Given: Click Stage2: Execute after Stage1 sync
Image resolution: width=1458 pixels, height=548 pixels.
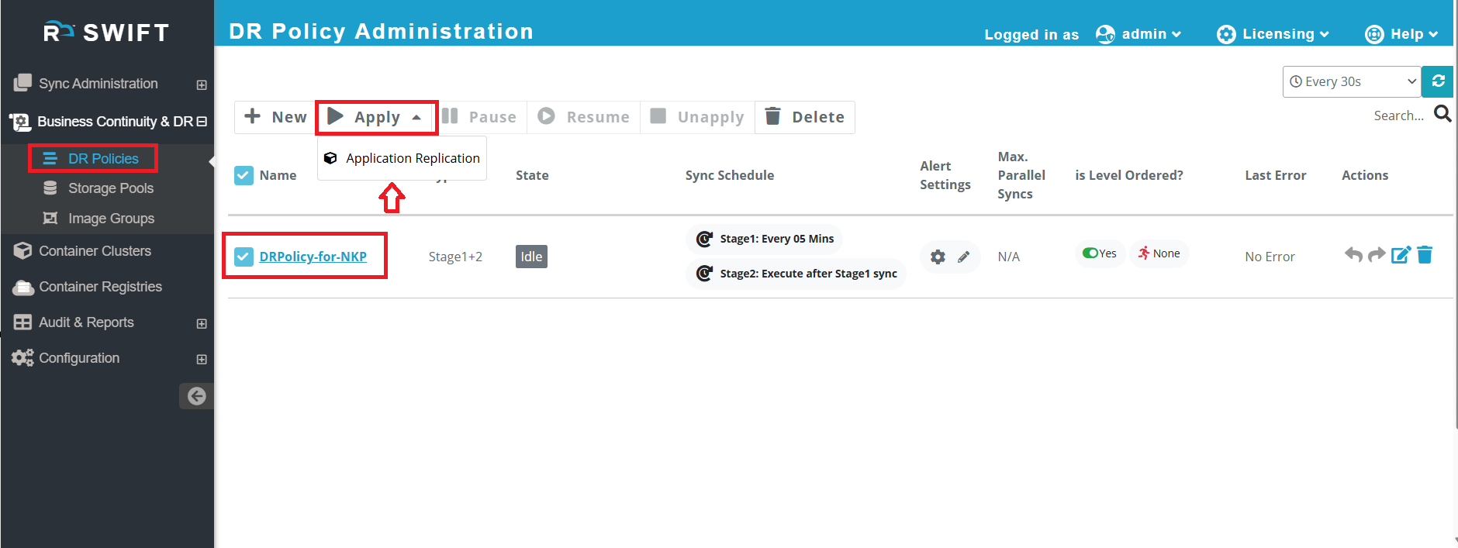Looking at the screenshot, I should (796, 274).
